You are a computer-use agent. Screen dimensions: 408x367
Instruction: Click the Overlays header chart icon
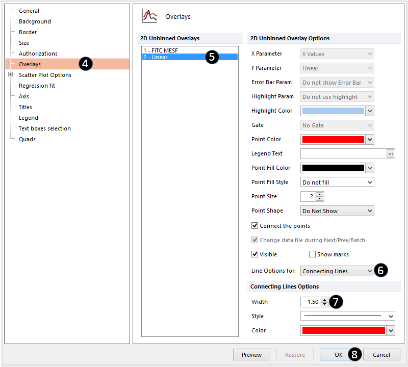149,16
